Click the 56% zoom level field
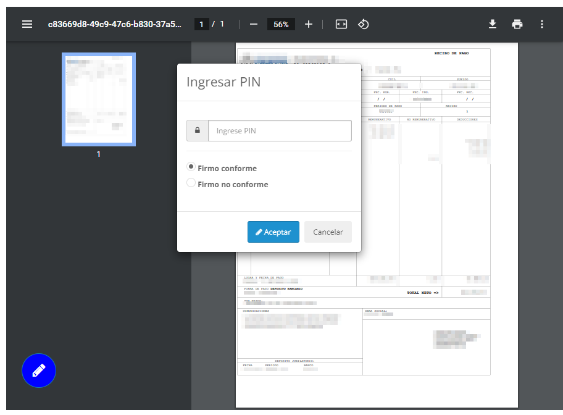Screen dimensions: 563x415 281,24
